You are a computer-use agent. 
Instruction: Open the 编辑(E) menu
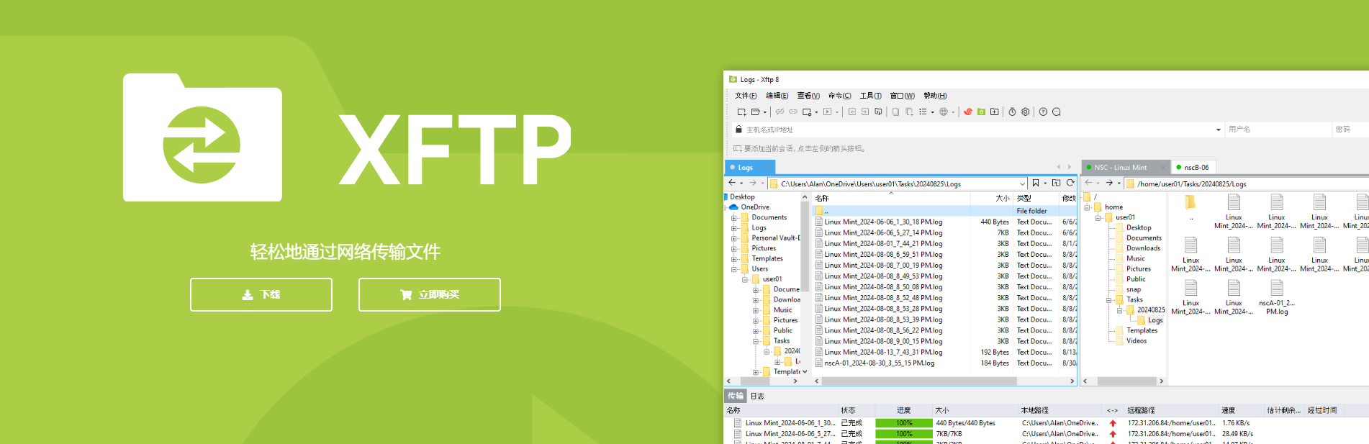point(777,96)
